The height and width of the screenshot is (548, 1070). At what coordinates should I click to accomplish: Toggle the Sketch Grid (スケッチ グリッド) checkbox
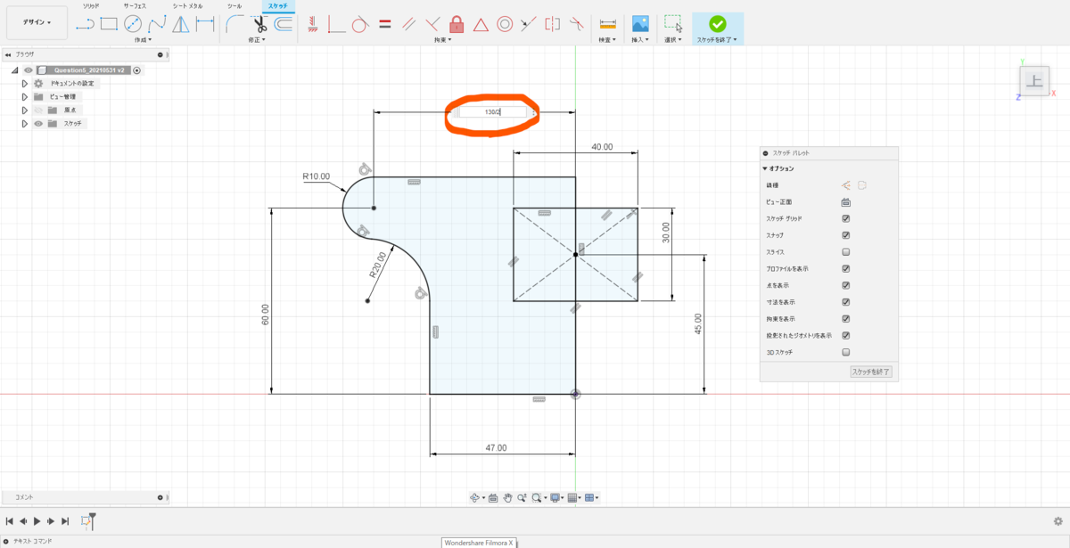click(846, 218)
